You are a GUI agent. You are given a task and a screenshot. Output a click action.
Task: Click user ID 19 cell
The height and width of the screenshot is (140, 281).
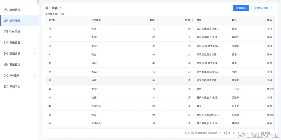[x=50, y=46]
